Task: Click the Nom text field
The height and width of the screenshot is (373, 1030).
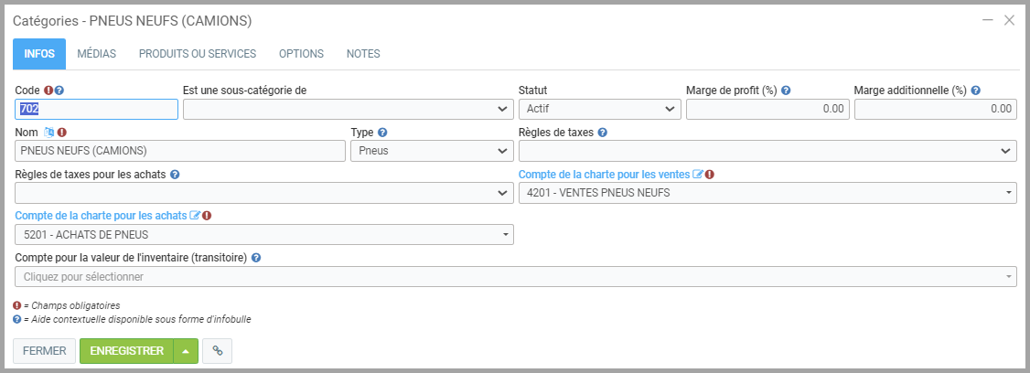Action: tap(178, 151)
